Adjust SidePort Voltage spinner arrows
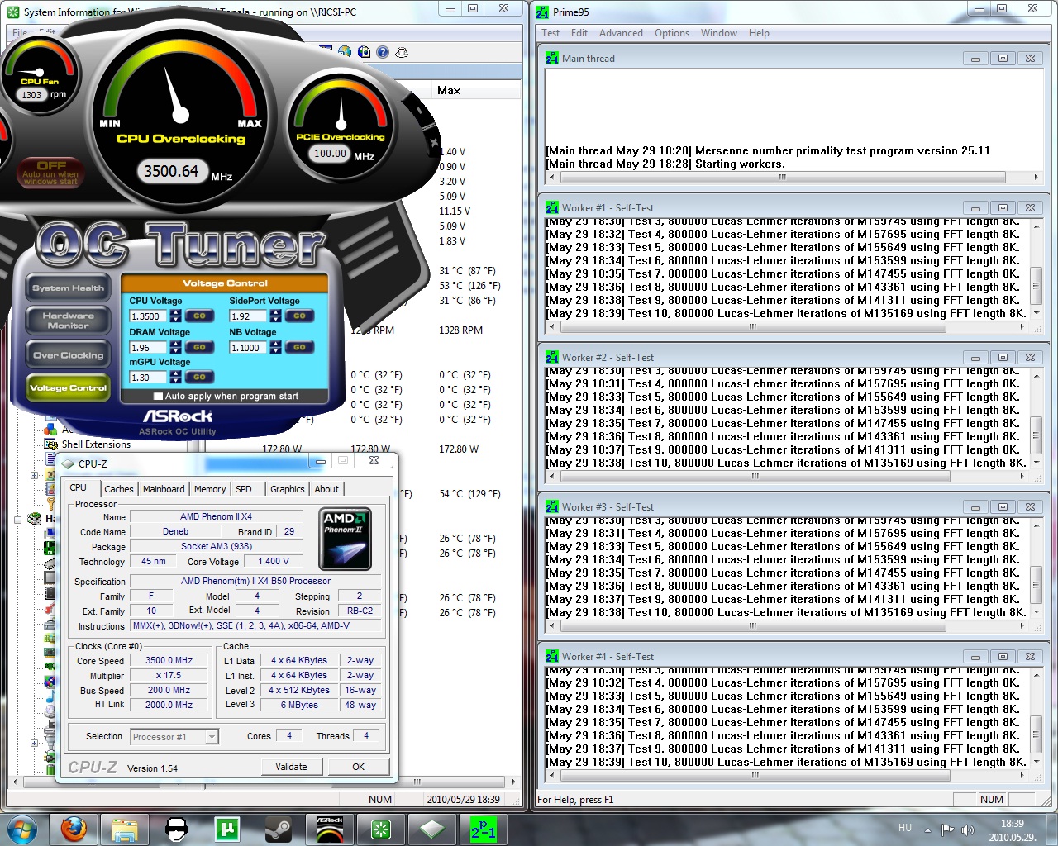 pyautogui.click(x=275, y=316)
